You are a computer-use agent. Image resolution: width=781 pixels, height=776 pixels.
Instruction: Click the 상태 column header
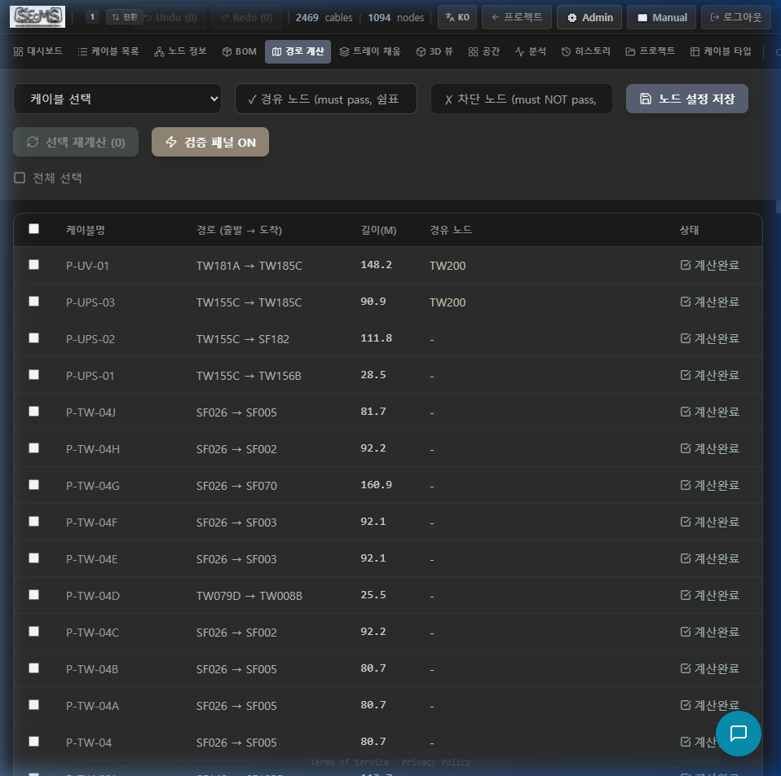[x=689, y=230]
